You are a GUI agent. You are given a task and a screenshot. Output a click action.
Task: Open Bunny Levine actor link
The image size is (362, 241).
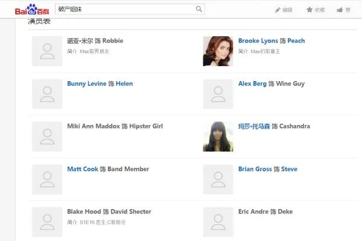click(x=86, y=84)
